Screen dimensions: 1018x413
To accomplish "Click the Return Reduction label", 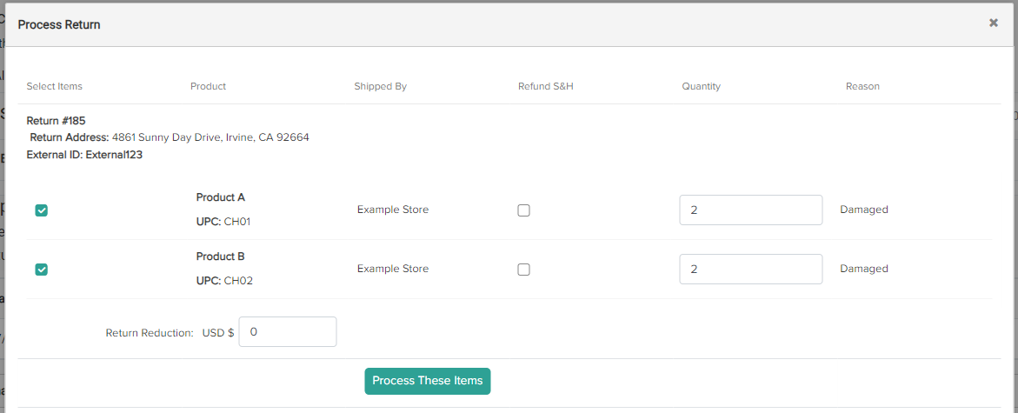I will [150, 332].
